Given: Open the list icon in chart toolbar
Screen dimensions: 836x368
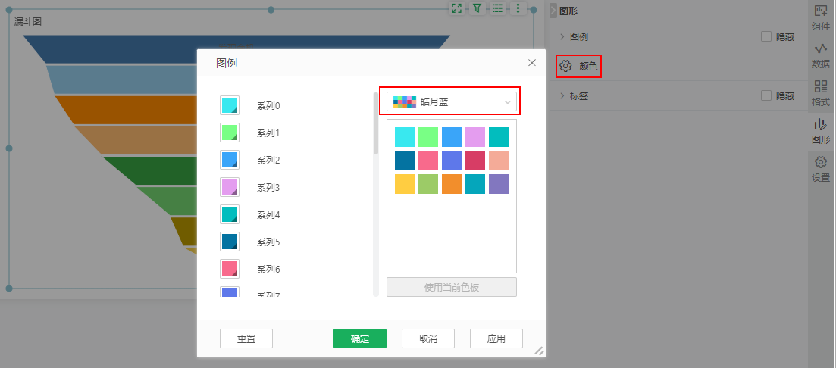Looking at the screenshot, I should 498,8.
